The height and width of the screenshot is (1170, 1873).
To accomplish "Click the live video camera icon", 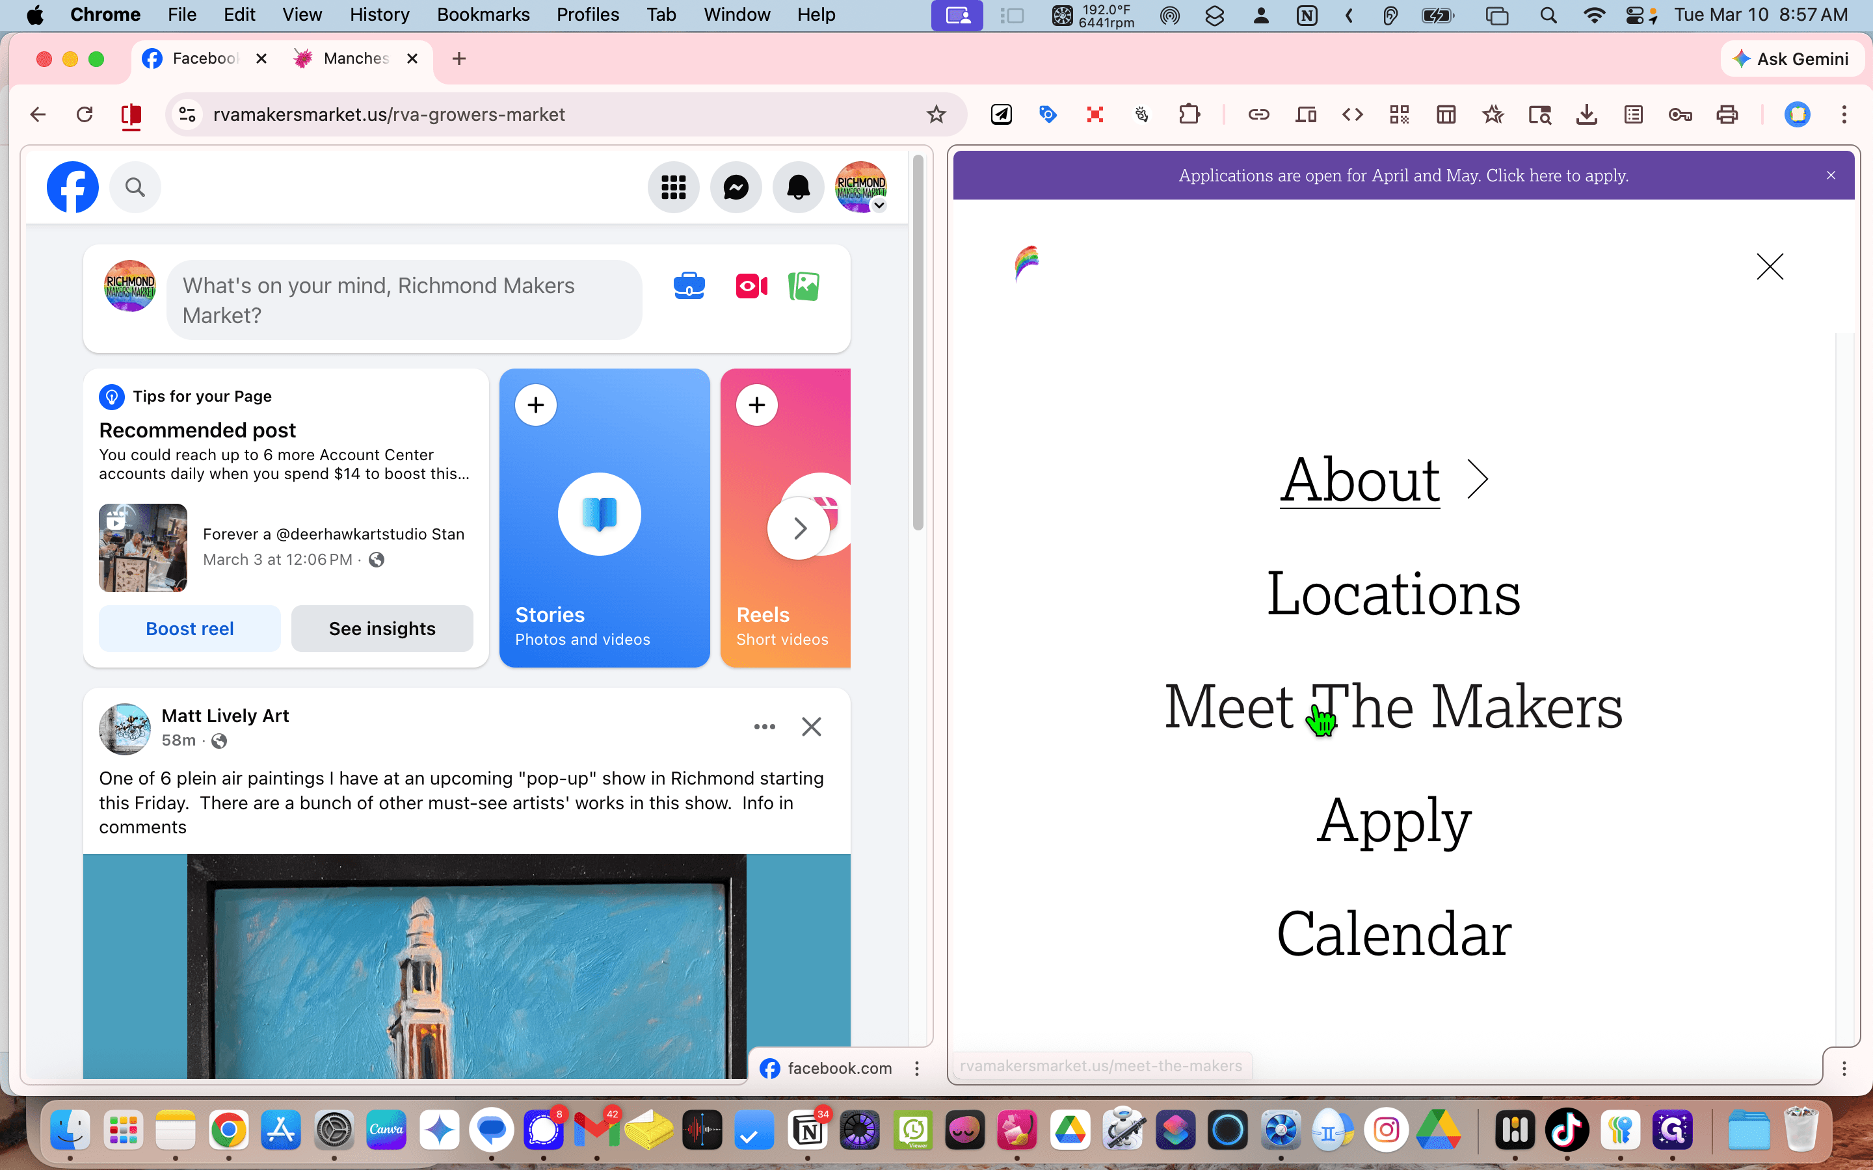I will [752, 286].
